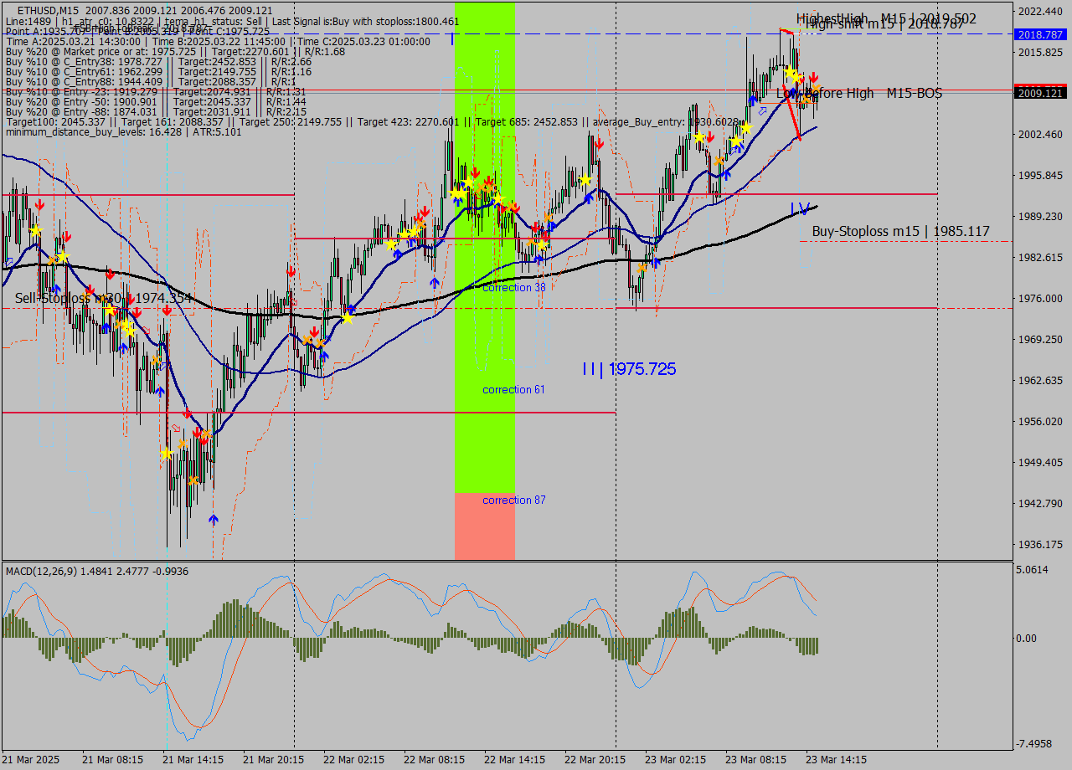Select the blue IV wave marker
This screenshot has width=1072, height=770.
click(x=800, y=208)
